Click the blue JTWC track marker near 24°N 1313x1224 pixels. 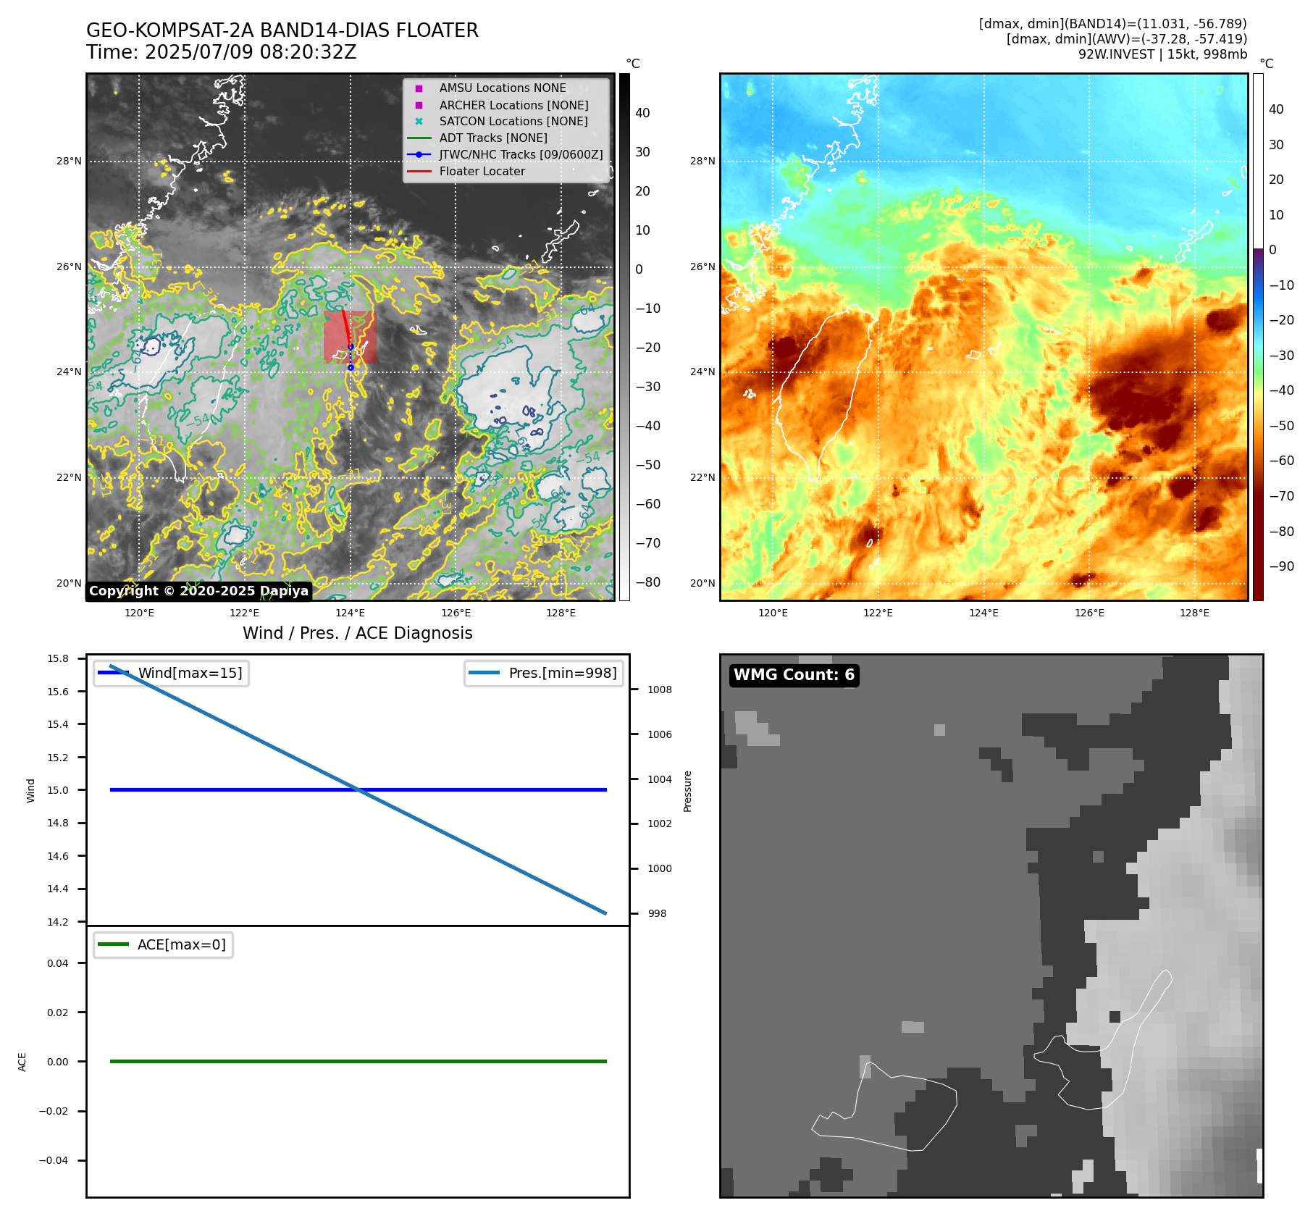[351, 367]
